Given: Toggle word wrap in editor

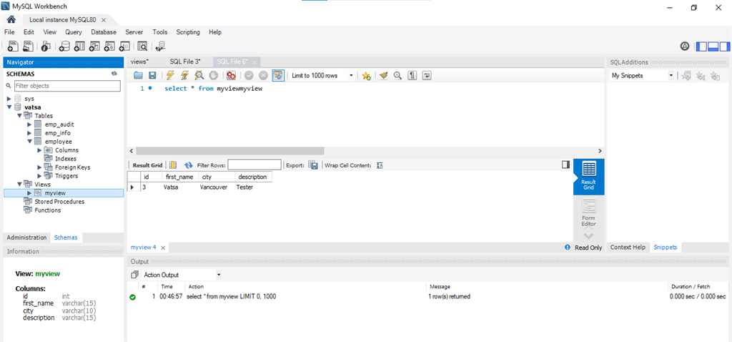Looking at the screenshot, I should pos(426,75).
